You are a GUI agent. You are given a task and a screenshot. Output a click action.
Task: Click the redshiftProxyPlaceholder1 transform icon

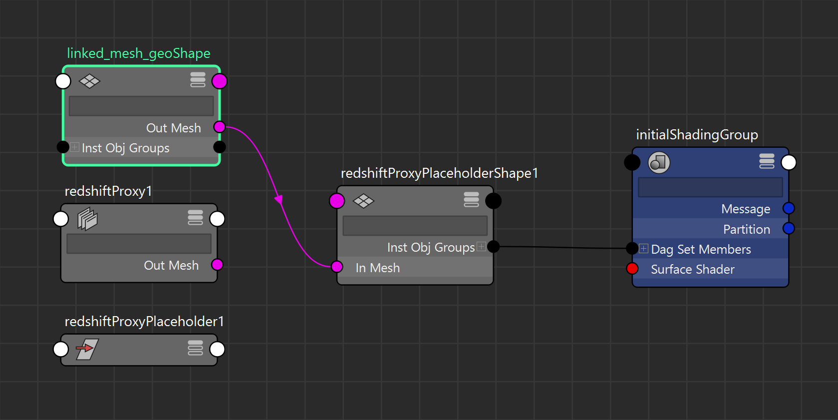(x=87, y=349)
